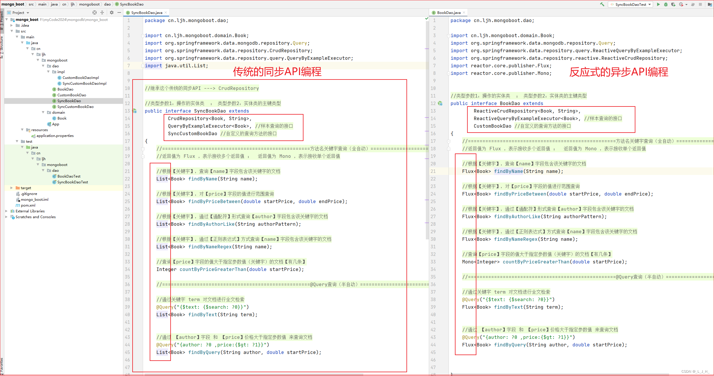Viewport: 714px width, 376px height.
Task: Run with Coverage shield icon
Action: click(673, 4)
